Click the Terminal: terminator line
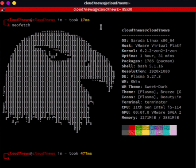Viewport: 196px width, 168px height. click(x=145, y=102)
